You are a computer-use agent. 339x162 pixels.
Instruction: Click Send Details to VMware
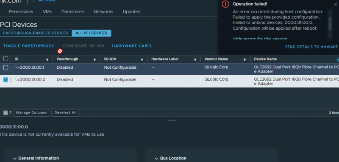click(x=311, y=47)
